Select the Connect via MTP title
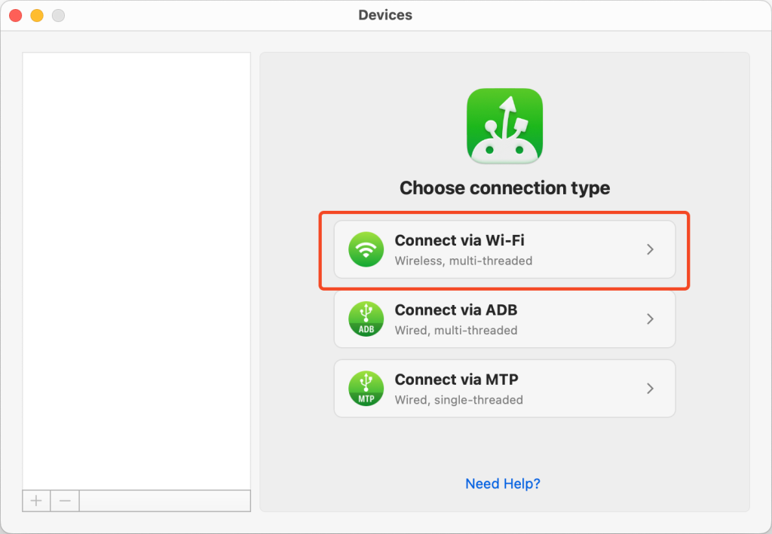Image resolution: width=772 pixels, height=534 pixels. [456, 379]
